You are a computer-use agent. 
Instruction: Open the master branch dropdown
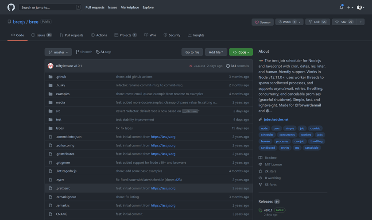(58, 52)
